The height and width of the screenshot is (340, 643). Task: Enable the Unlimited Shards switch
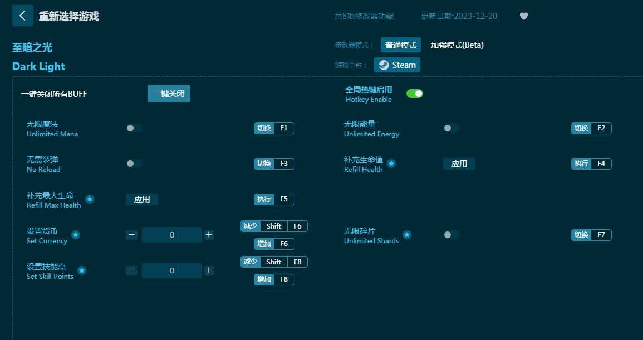[x=451, y=235]
